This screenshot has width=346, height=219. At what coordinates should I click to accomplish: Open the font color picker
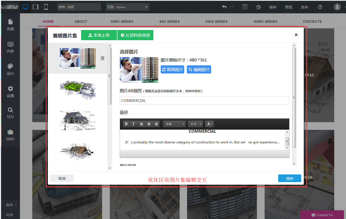[x=209, y=124]
